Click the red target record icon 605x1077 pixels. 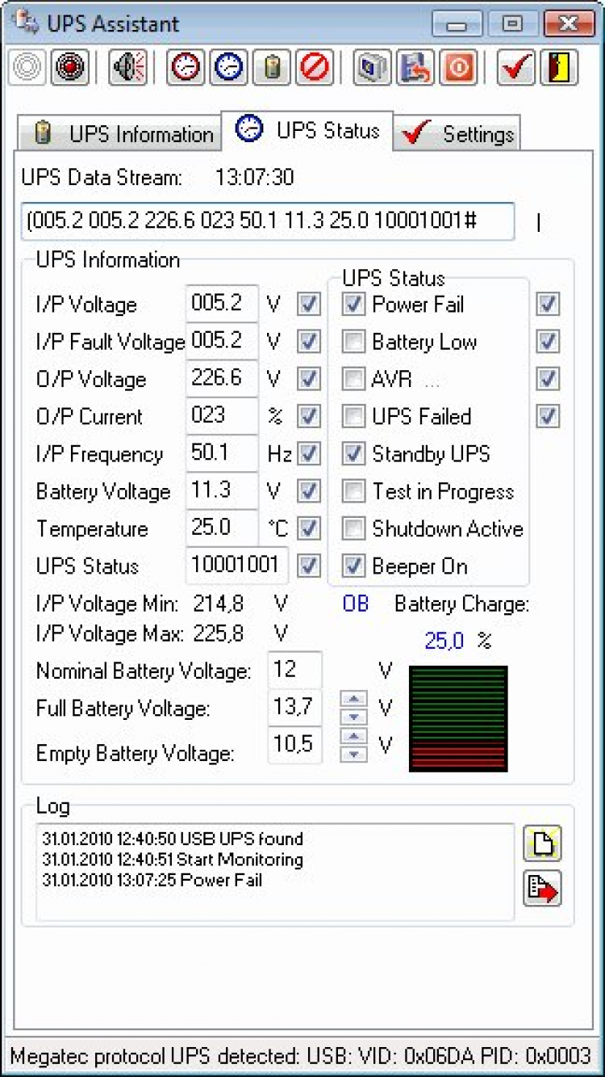[x=70, y=68]
